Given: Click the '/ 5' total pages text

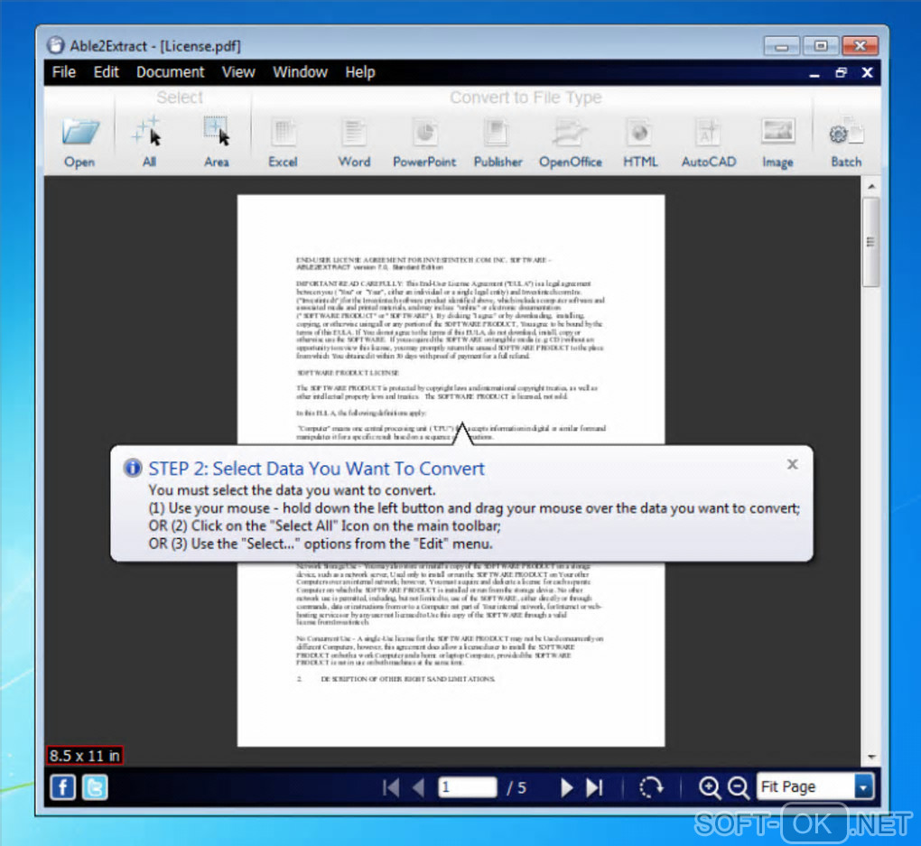Looking at the screenshot, I should (x=516, y=788).
